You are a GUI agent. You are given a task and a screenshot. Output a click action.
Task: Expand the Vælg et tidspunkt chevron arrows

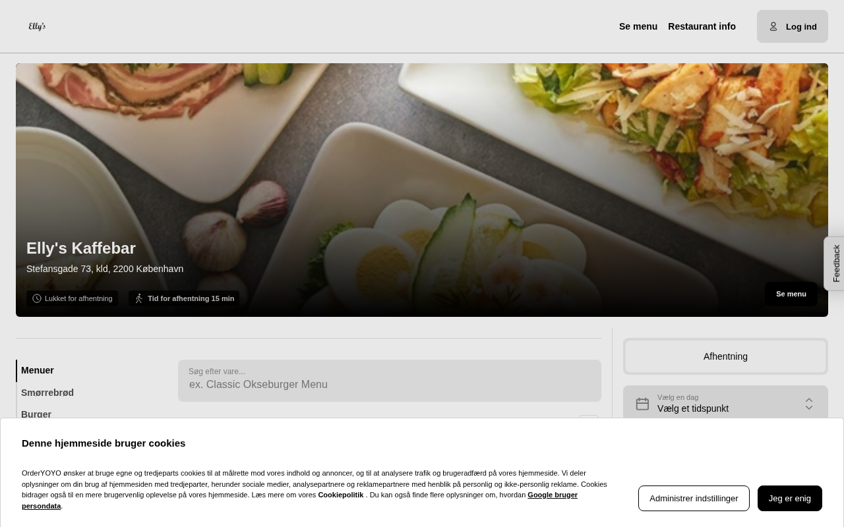click(x=809, y=404)
